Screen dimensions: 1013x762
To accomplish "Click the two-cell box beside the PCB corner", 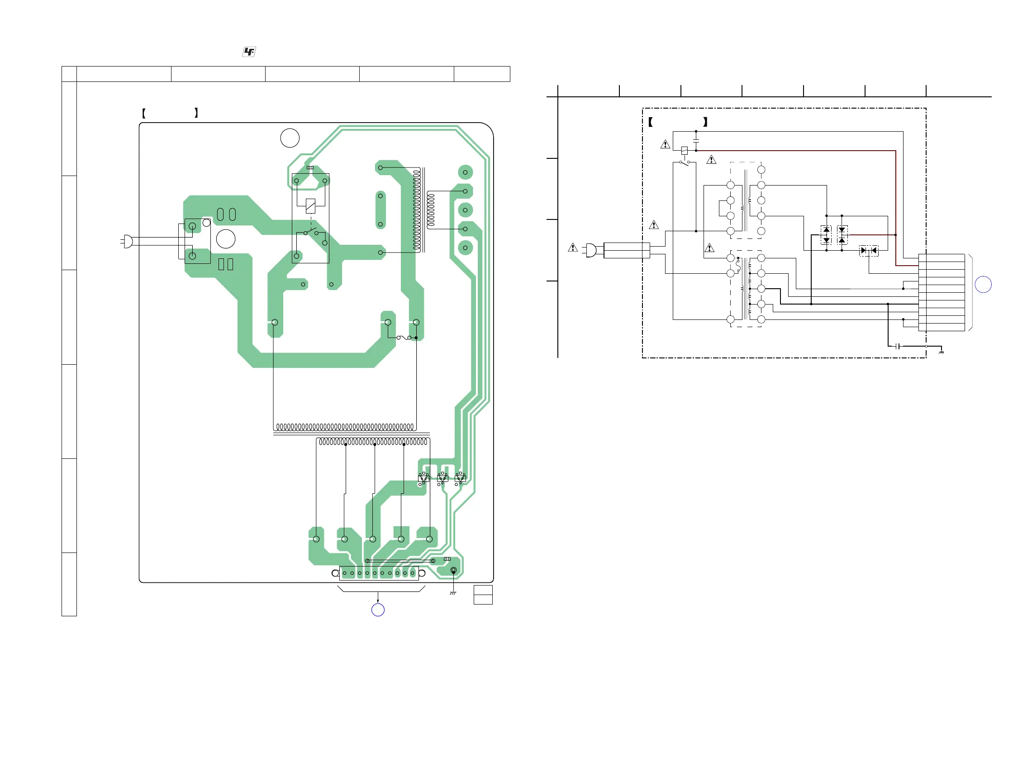I will (x=483, y=595).
